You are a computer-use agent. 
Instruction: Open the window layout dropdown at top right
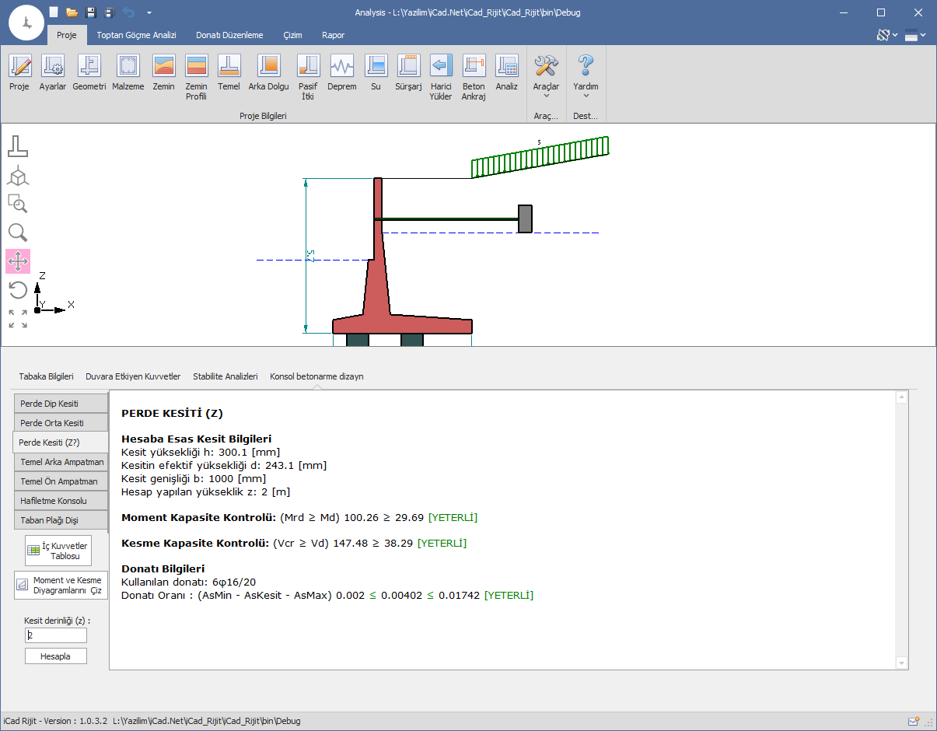point(915,35)
